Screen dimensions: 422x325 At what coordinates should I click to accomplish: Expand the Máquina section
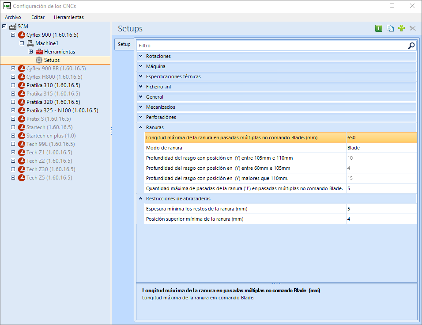coord(140,66)
